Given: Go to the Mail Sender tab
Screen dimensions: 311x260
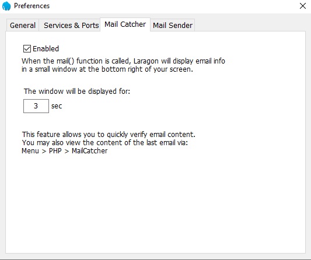Looking at the screenshot, I should pyautogui.click(x=173, y=26).
